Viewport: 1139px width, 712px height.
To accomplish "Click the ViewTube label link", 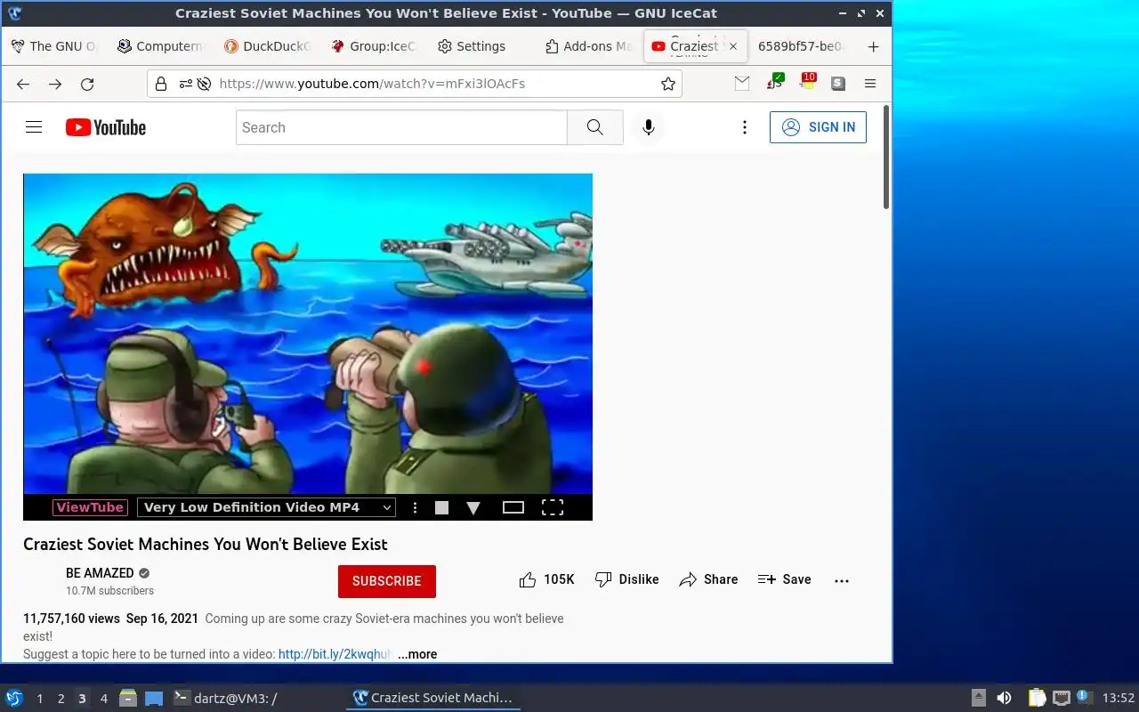I will pyautogui.click(x=90, y=507).
